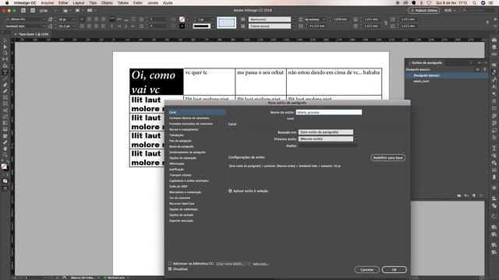Open the Saiba mais link

pyautogui.click(x=260, y=264)
